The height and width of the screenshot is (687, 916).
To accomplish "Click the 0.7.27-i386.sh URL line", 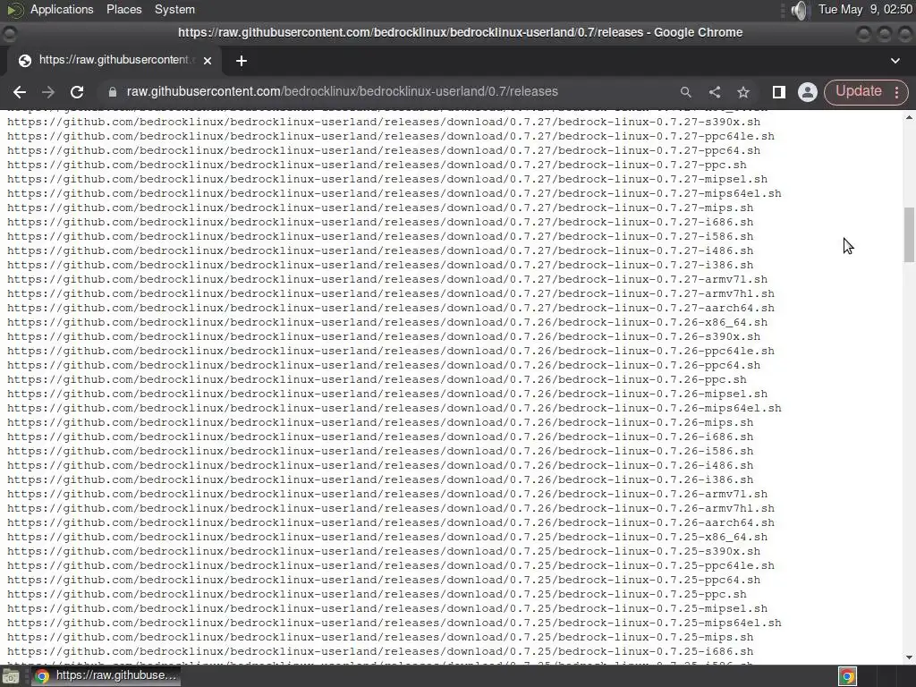I will (x=380, y=265).
